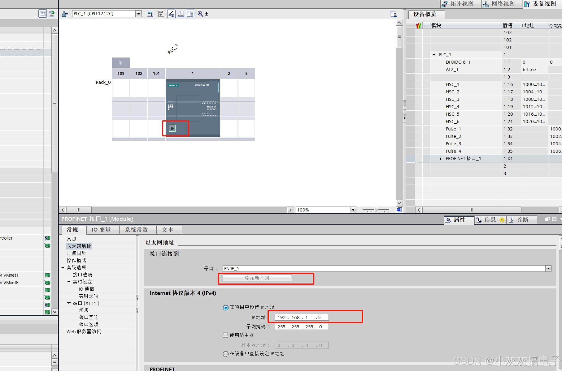Select 在设备中直接设定 IP 地址 radio button
Viewport: 562px width, 371px height.
pos(226,354)
